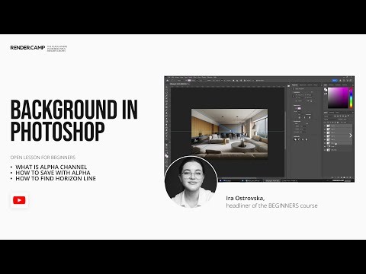Click the white chevron arrow beside the layers list

point(351,135)
